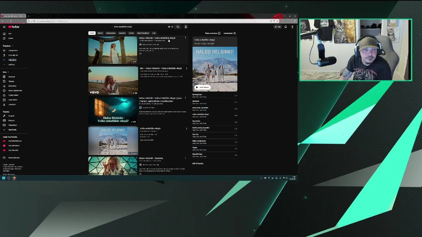Click NÄYTÄ KAIKKI below the track list

pyautogui.click(x=198, y=164)
